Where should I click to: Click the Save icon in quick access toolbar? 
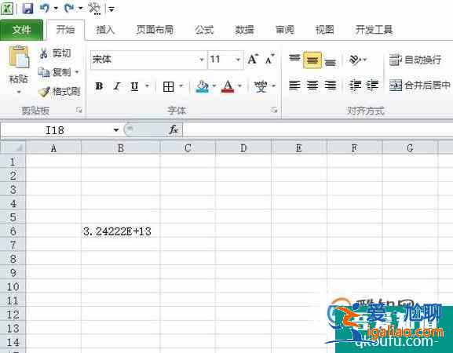point(27,9)
